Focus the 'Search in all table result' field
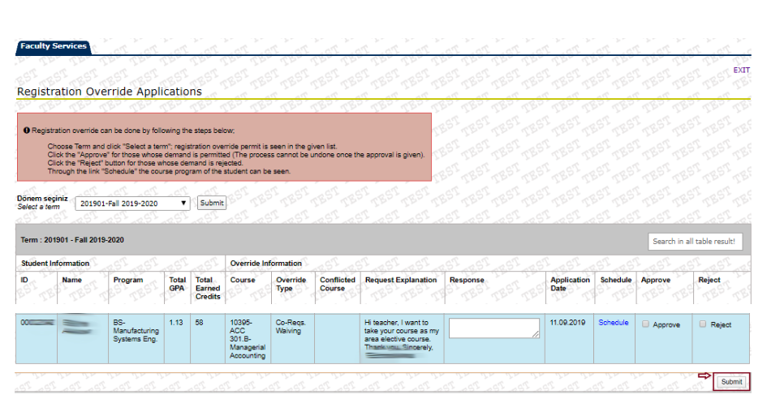Screen dimensions: 767x399 [695, 242]
